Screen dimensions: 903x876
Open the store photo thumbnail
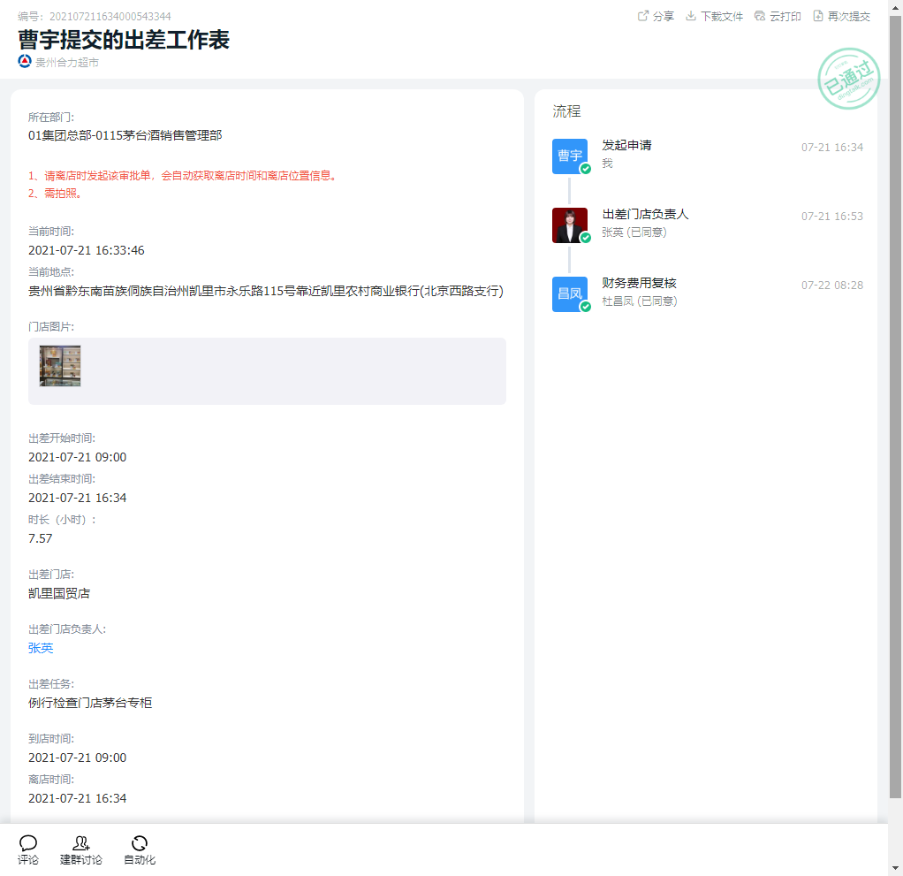pyautogui.click(x=60, y=366)
